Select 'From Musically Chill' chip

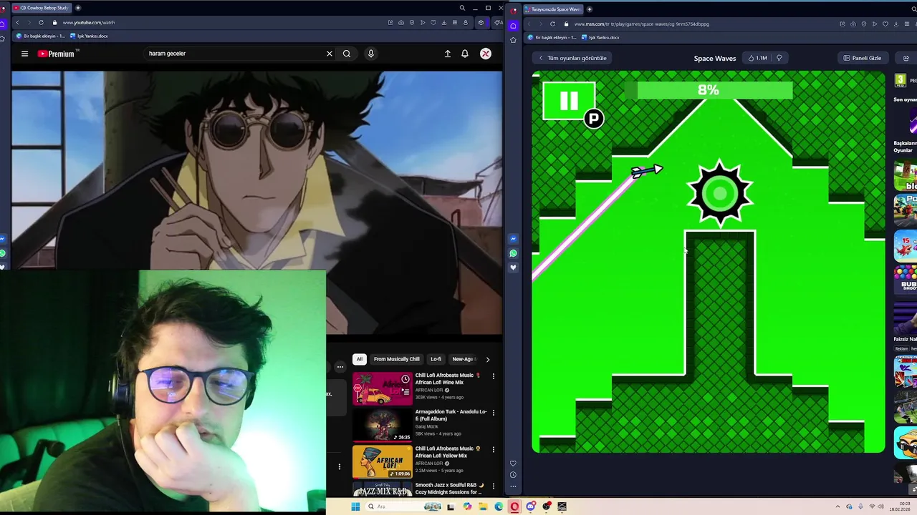[x=396, y=359]
